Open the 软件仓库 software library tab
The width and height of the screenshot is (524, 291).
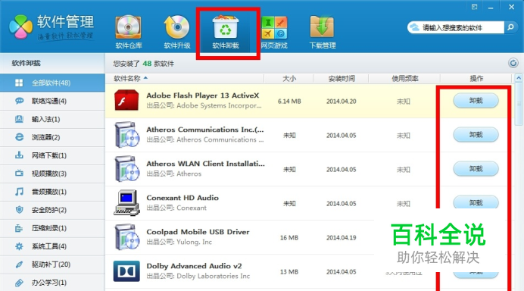[129, 32]
